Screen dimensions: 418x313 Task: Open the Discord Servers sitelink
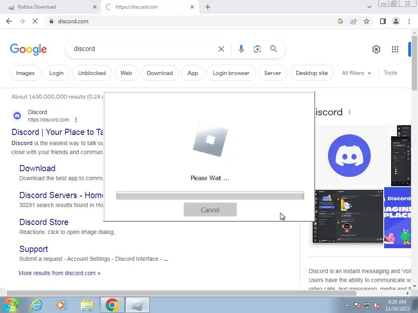61,195
